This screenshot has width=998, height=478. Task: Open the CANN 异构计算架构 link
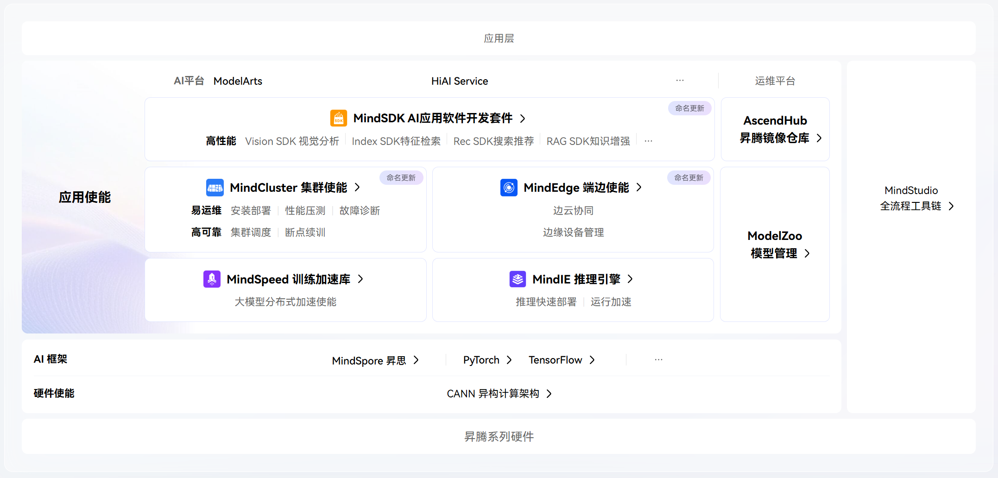(x=493, y=394)
